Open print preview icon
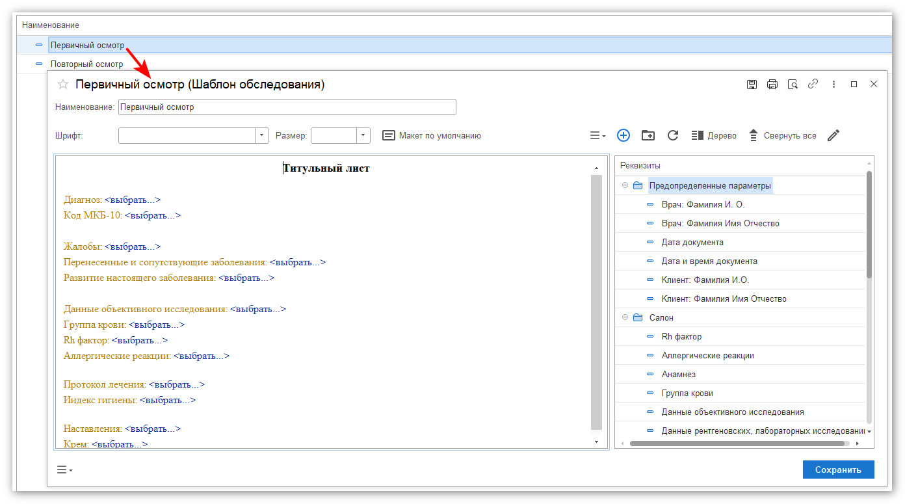 pyautogui.click(x=792, y=85)
